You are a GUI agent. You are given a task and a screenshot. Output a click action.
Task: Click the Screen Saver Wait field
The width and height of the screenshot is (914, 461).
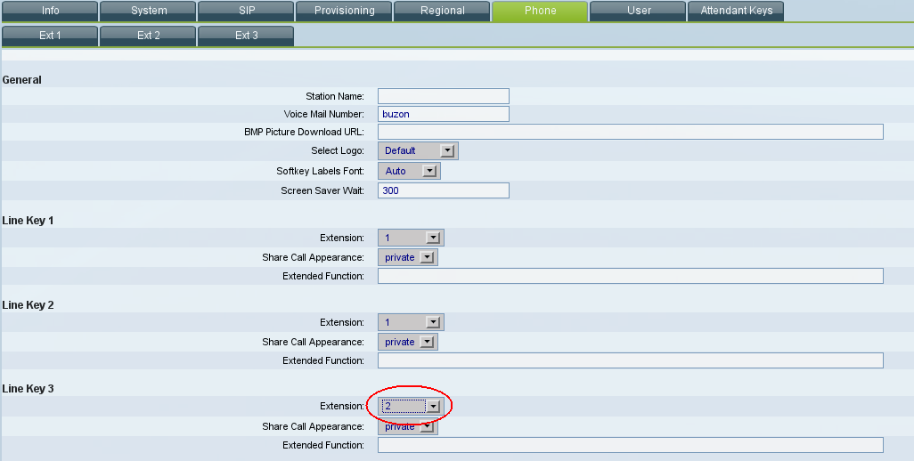pos(443,190)
